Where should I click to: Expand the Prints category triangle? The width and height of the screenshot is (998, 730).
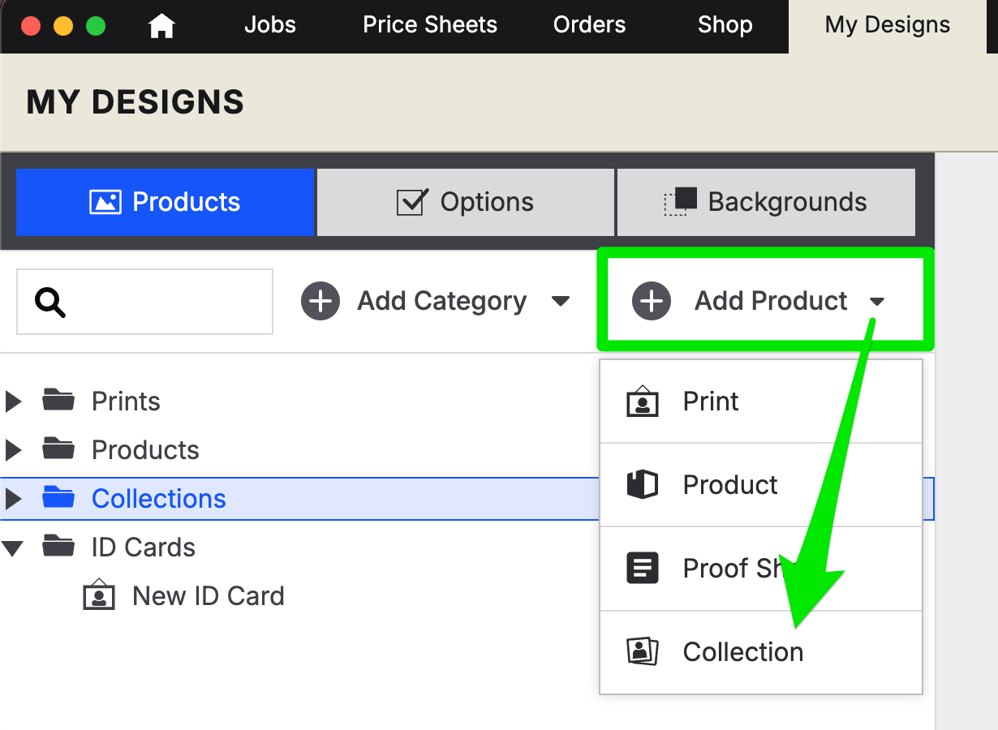[x=13, y=401]
